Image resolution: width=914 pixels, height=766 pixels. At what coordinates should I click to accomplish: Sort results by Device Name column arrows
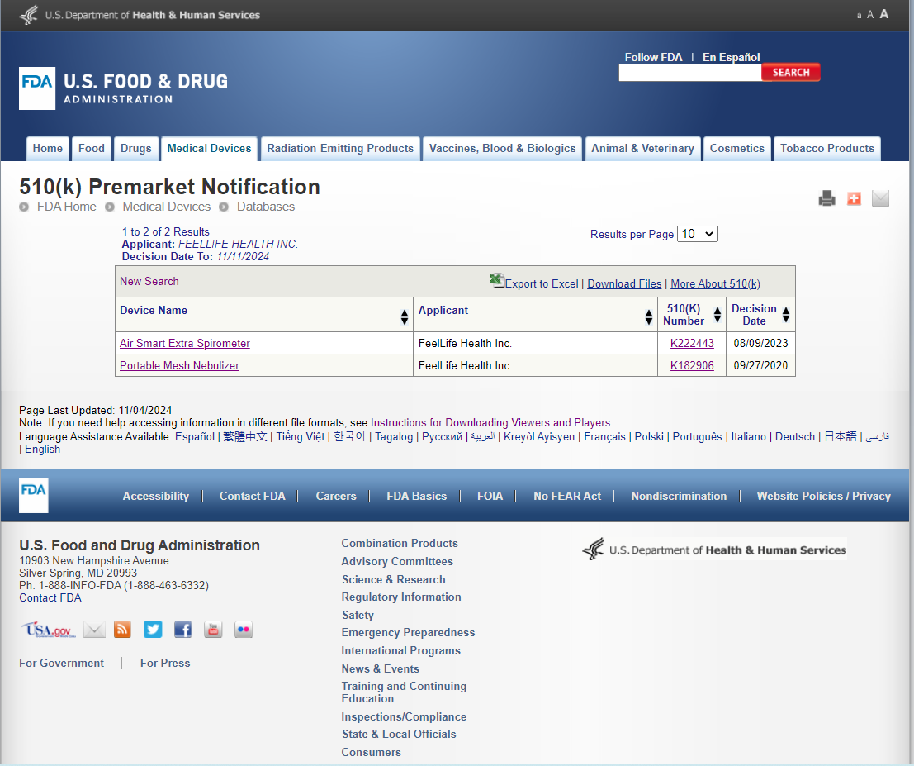click(x=405, y=316)
